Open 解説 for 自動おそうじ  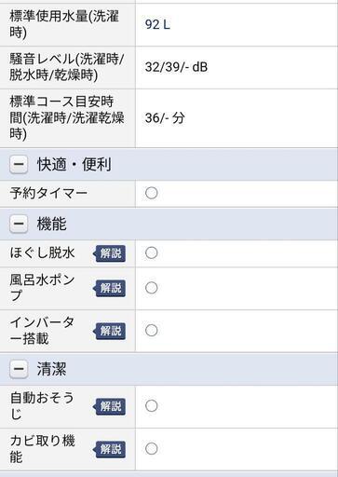[109, 406]
